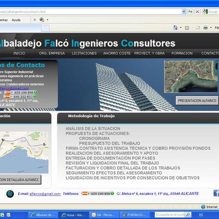Click the Home page icon in command bar
This screenshot has width=219, height=219.
pos(175,28)
